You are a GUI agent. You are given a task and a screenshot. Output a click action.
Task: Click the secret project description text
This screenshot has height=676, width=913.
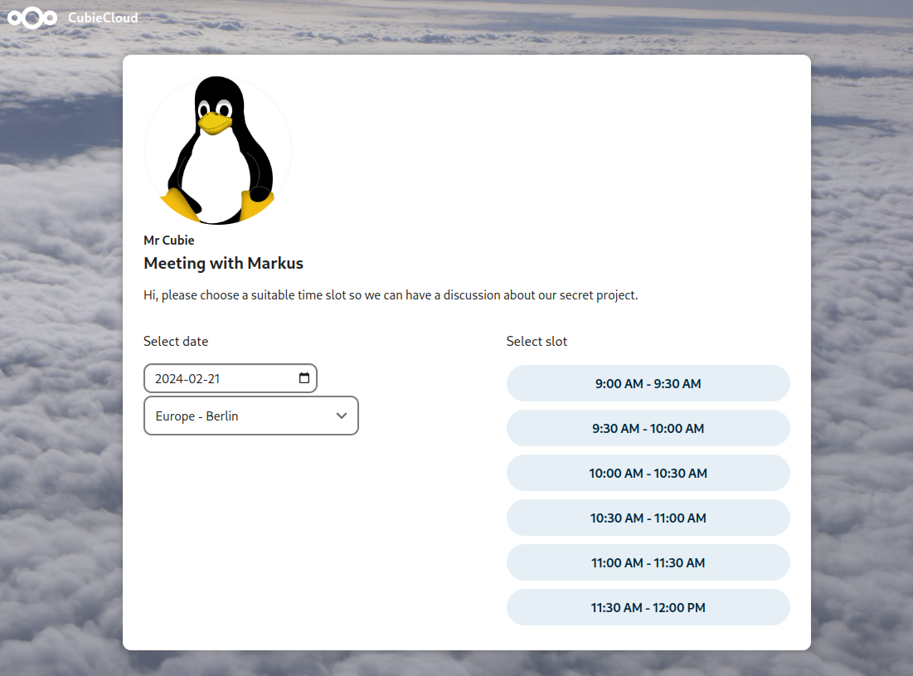point(391,295)
